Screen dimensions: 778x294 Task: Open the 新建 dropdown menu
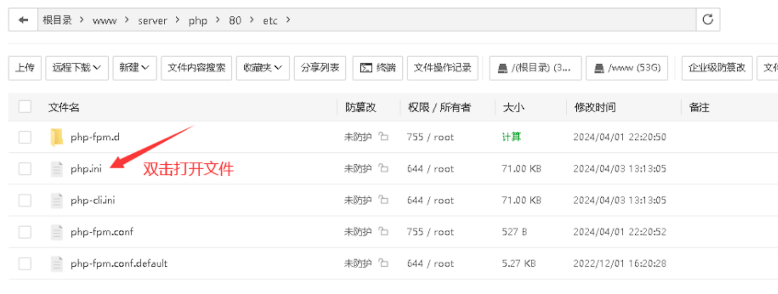coord(134,68)
